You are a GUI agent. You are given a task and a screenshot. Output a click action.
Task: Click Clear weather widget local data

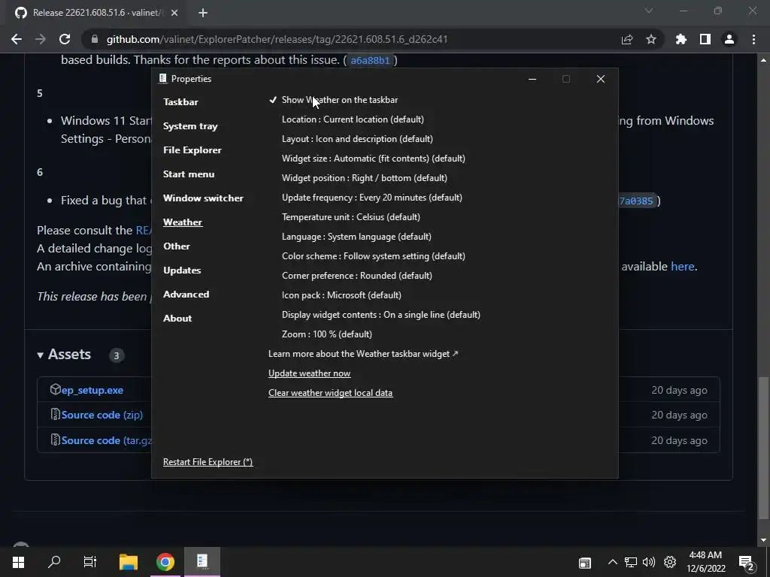[331, 393]
